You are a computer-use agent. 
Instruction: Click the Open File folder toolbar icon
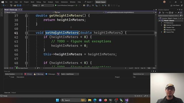[15, 5]
